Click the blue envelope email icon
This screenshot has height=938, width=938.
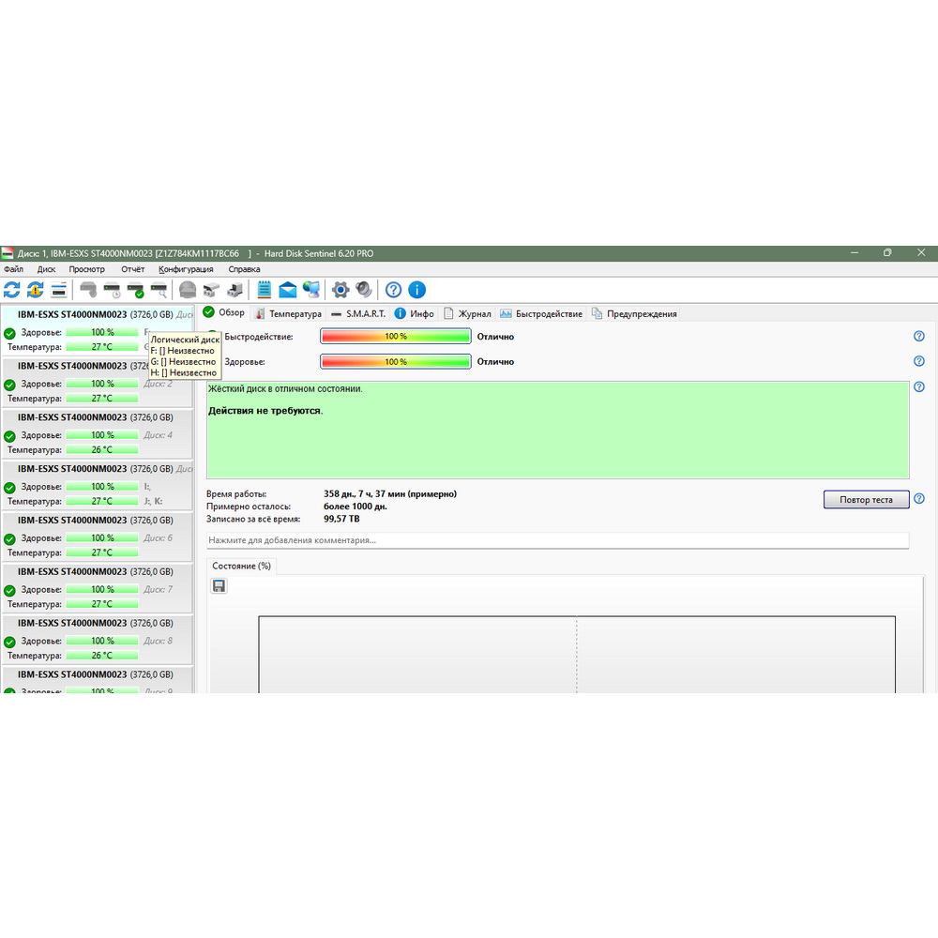click(288, 290)
